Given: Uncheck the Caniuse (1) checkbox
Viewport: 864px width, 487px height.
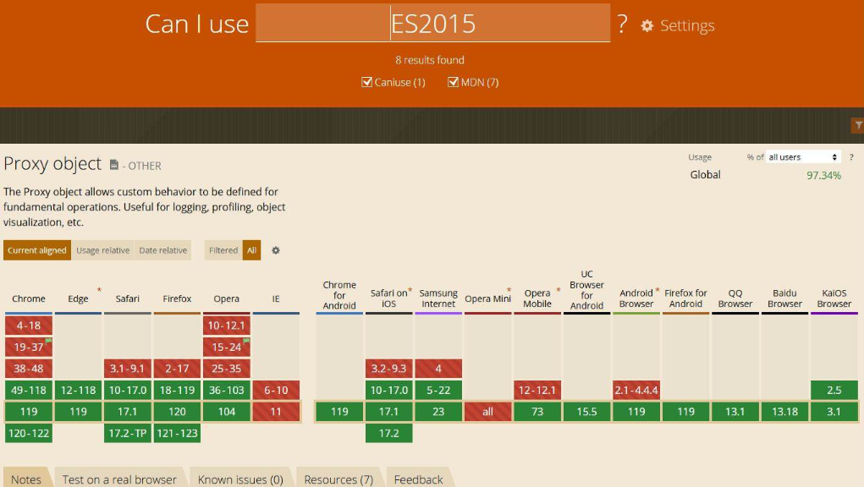Looking at the screenshot, I should tap(367, 82).
